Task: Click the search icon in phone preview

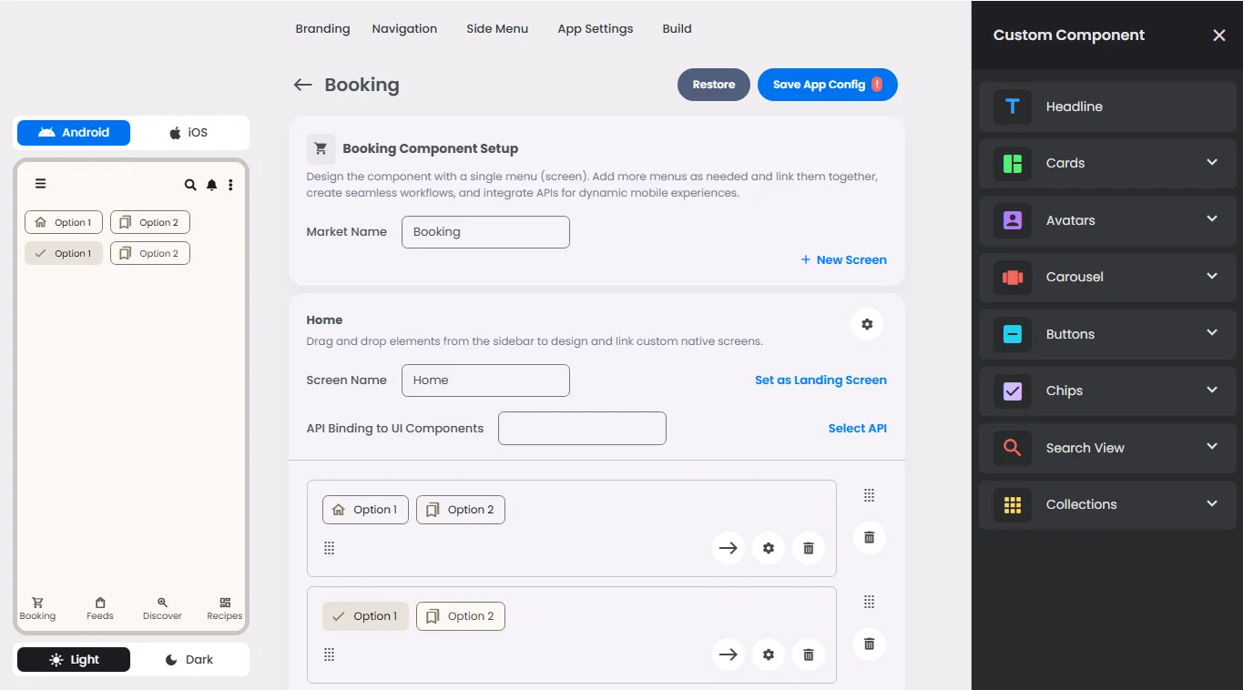Action: [190, 185]
